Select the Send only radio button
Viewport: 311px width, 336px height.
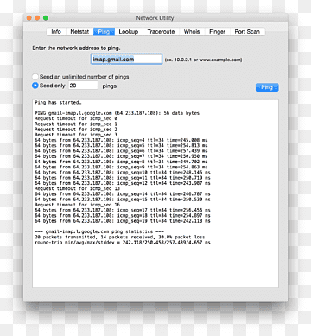35,86
